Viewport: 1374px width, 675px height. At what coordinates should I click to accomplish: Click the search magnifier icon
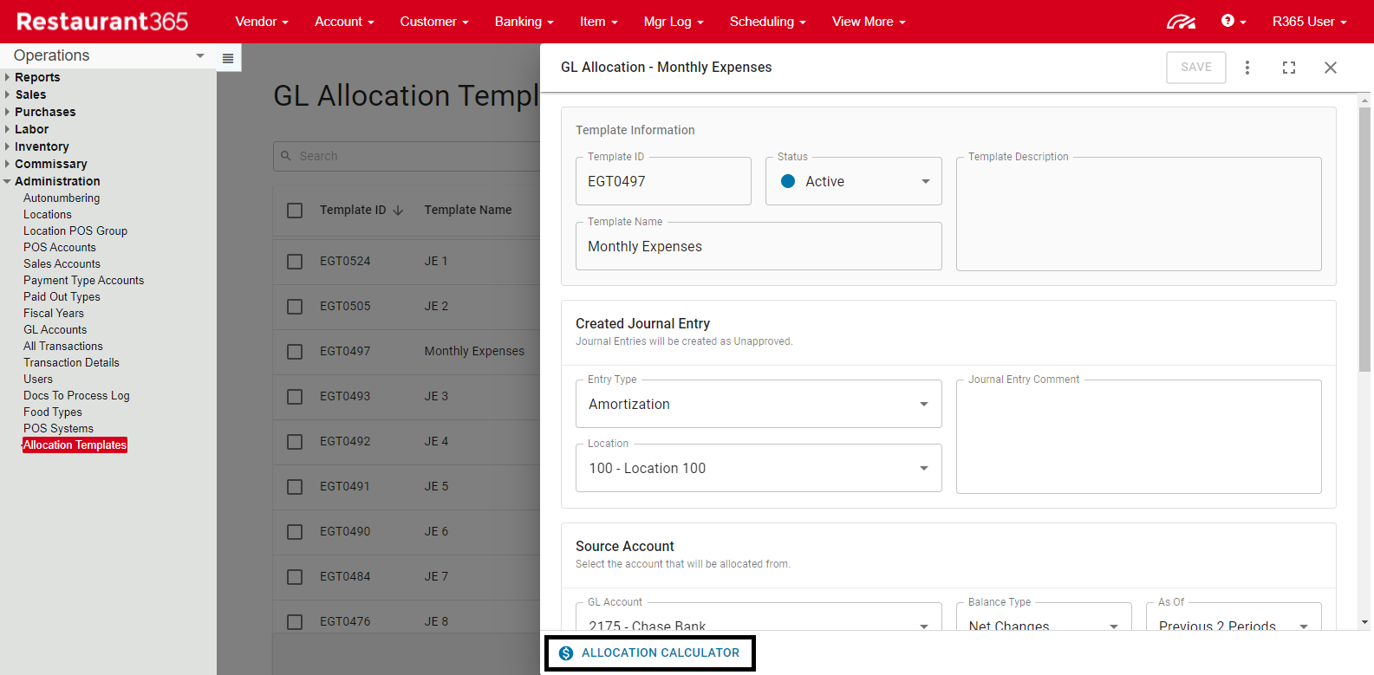(286, 156)
